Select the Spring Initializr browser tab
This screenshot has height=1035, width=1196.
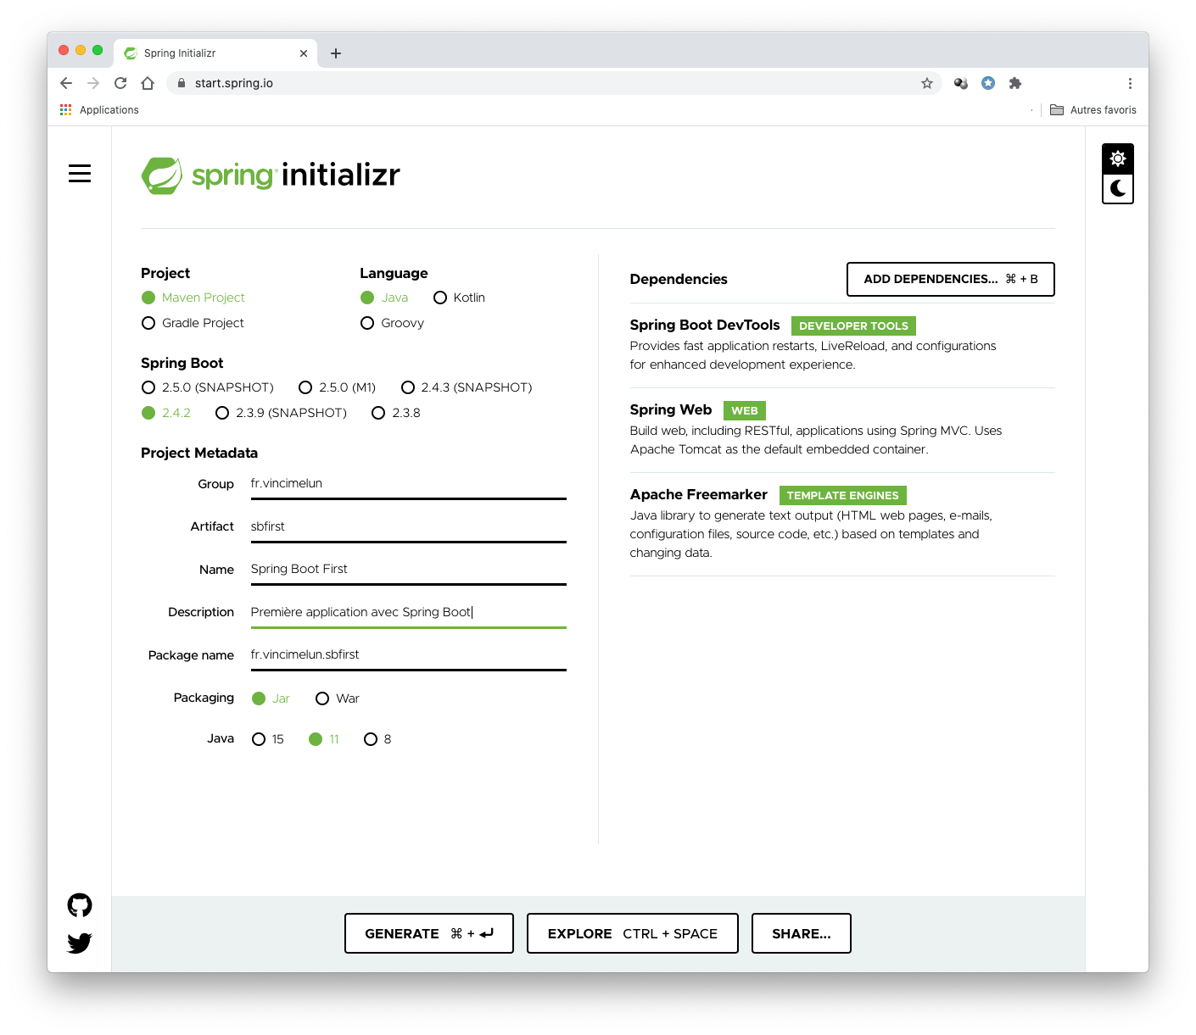215,53
